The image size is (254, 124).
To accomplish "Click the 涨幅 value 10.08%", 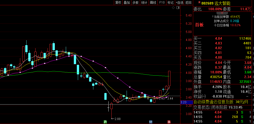I will pyautogui.click(x=216, y=72).
